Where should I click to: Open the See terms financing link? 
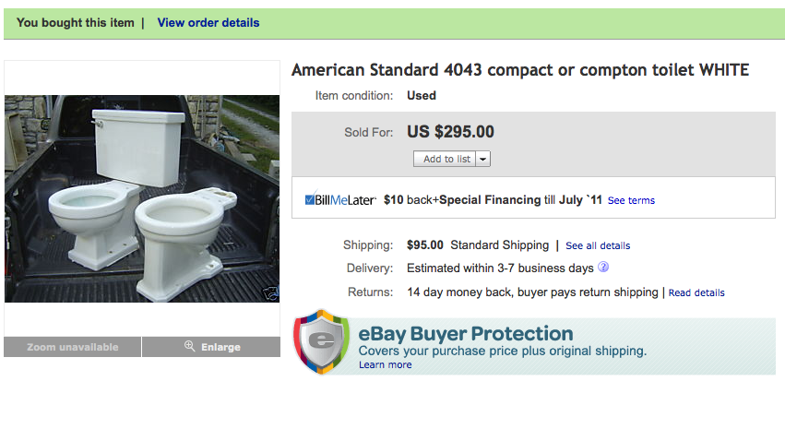point(631,200)
